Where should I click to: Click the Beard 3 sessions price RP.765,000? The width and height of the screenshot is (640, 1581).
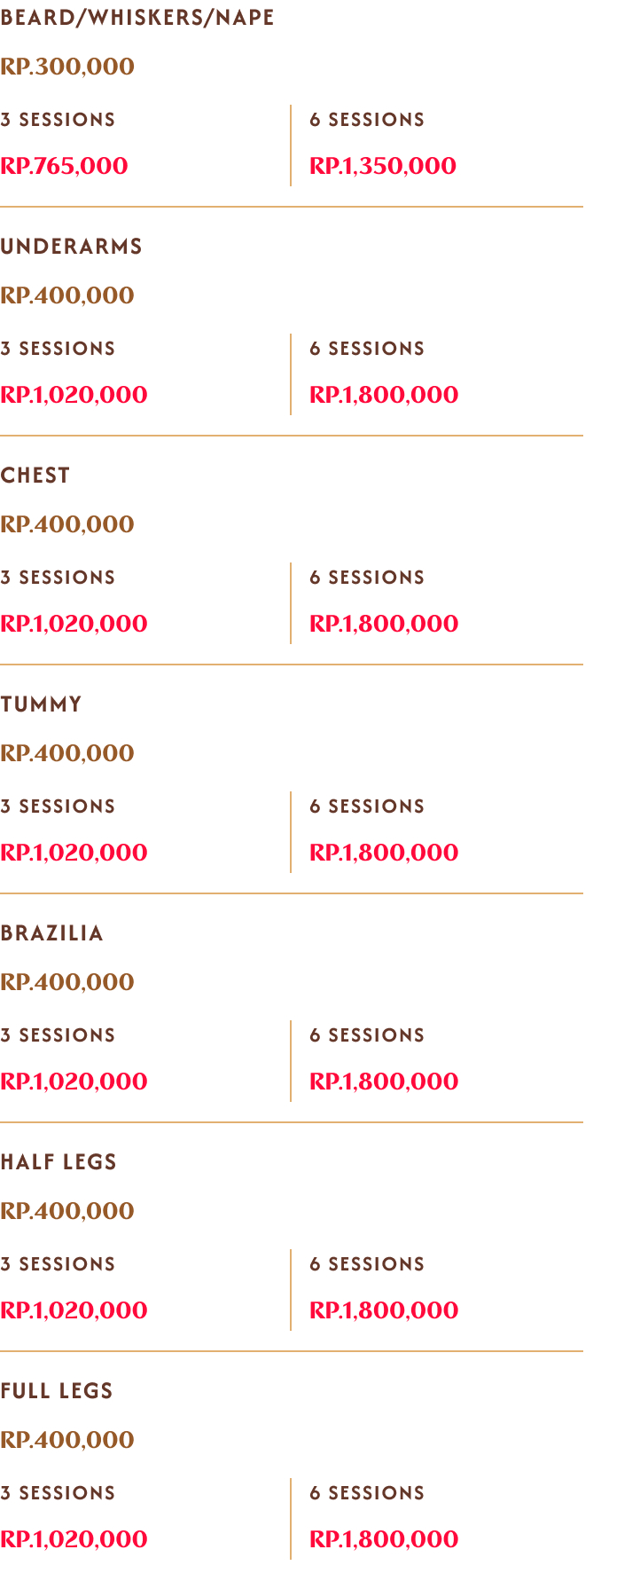point(64,166)
